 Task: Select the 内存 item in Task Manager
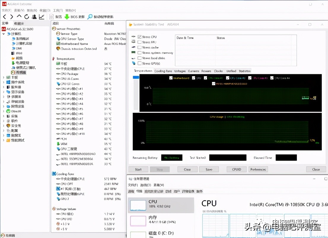(x=160, y=220)
